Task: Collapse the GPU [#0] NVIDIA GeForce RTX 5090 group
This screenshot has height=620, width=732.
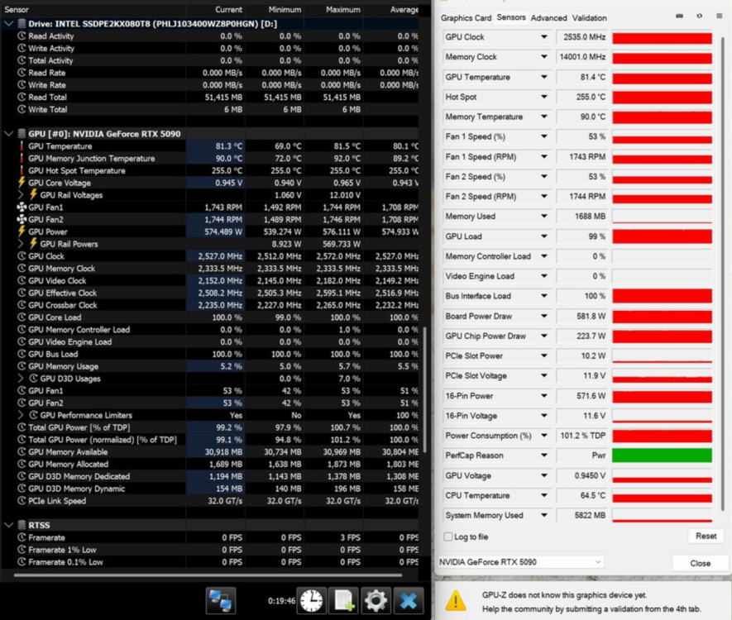Action: [8, 133]
